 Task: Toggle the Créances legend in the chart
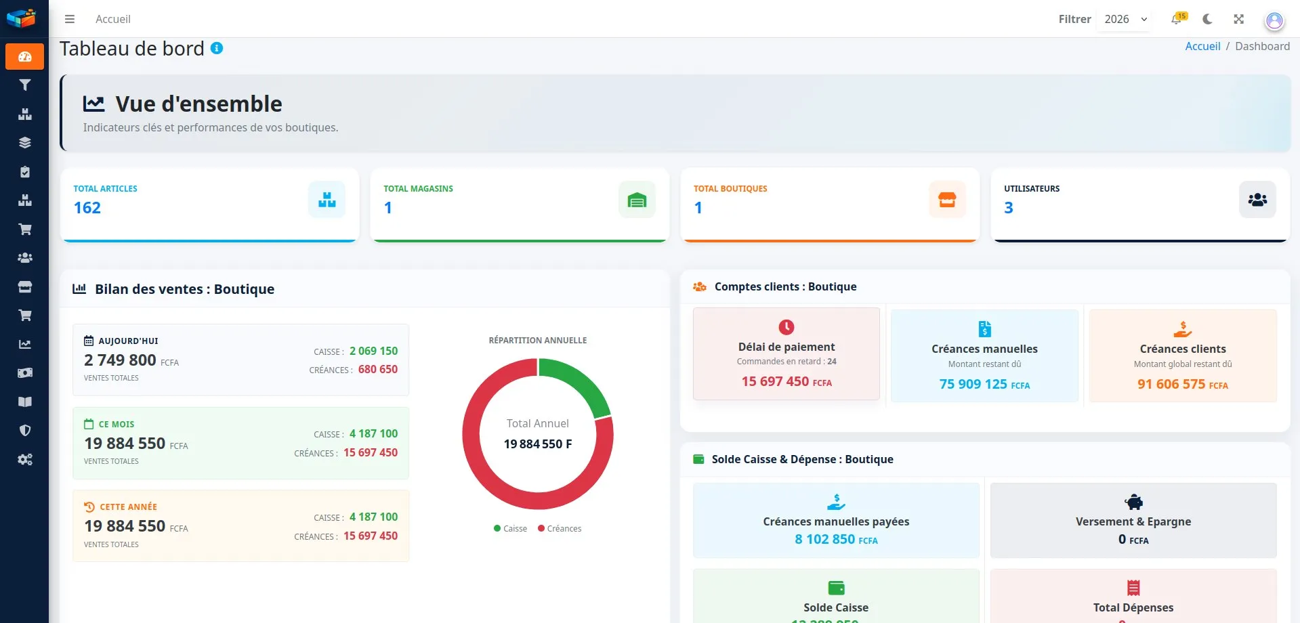[560, 528]
